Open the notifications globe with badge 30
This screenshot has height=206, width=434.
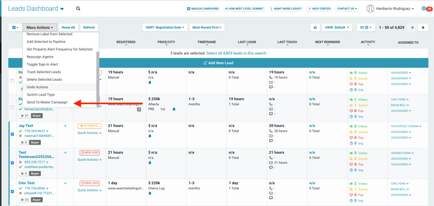click(x=426, y=9)
